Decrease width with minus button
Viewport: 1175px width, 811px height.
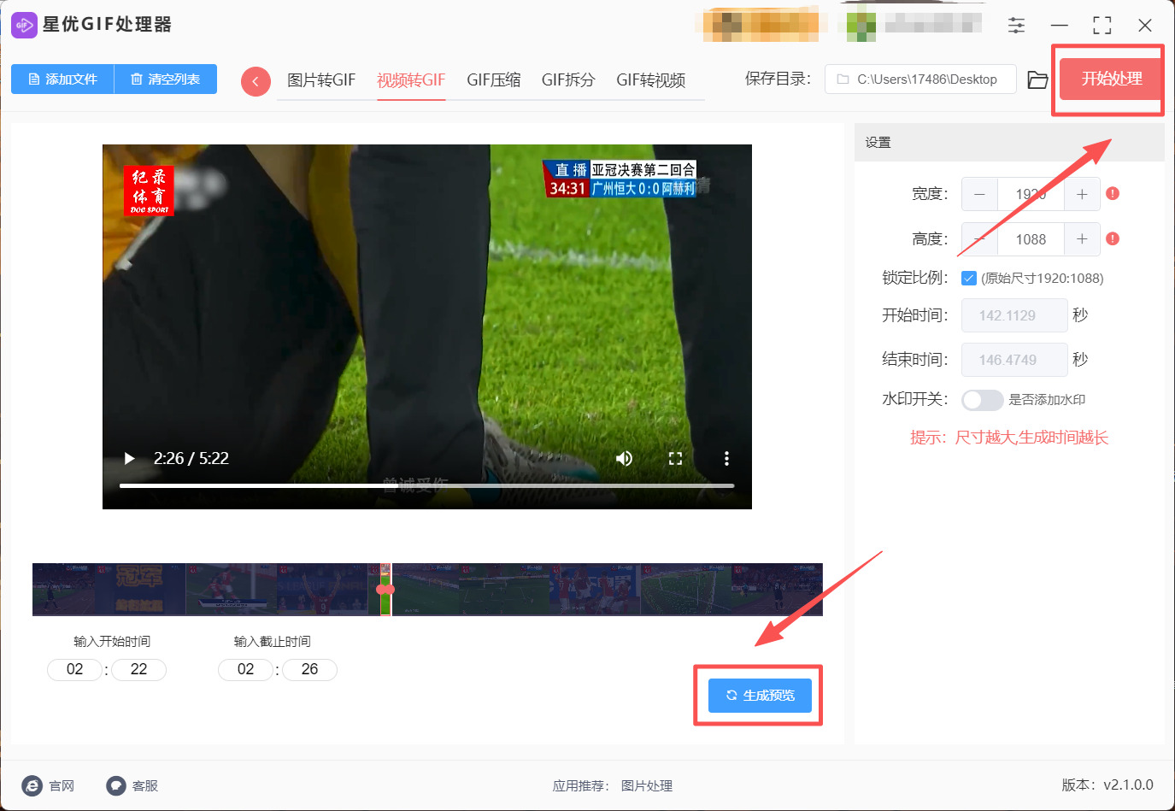[979, 194]
